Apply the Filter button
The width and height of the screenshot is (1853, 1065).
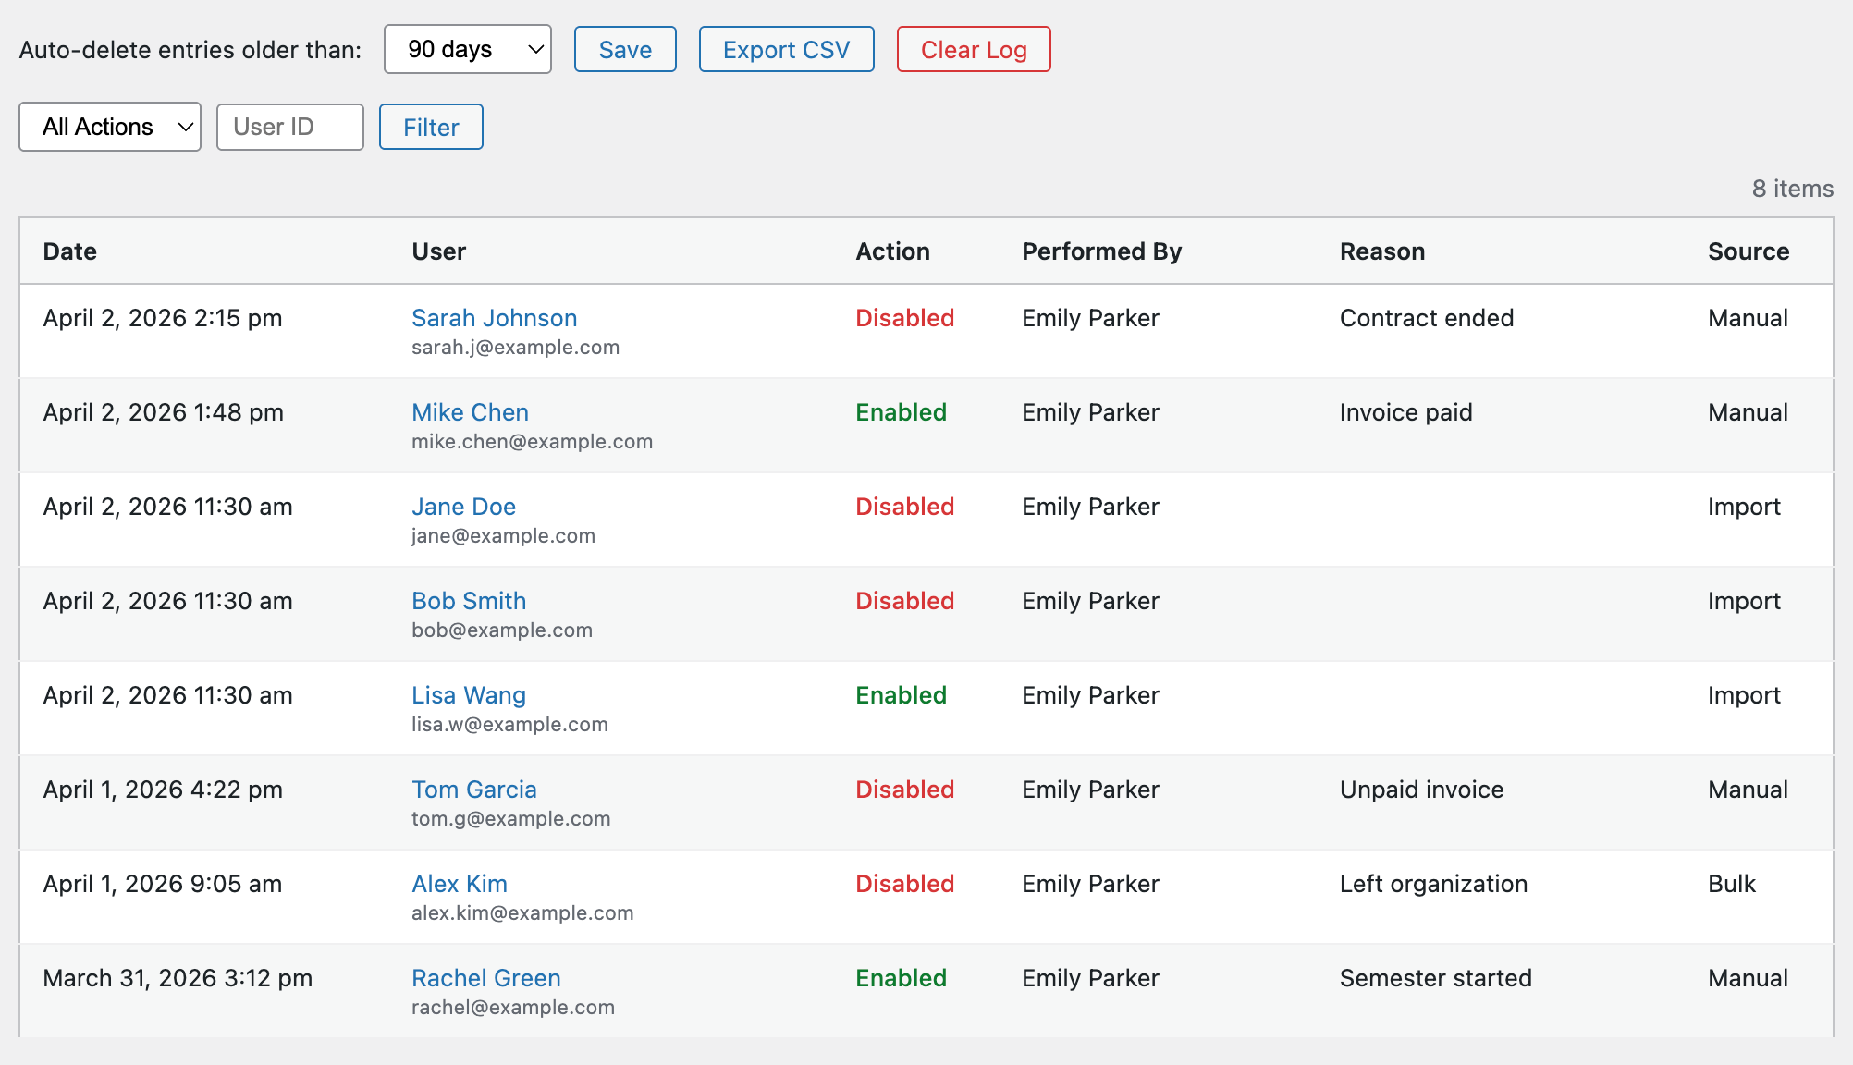431,128
